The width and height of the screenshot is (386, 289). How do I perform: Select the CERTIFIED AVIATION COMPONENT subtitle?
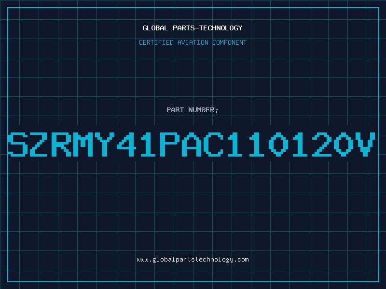193,42
